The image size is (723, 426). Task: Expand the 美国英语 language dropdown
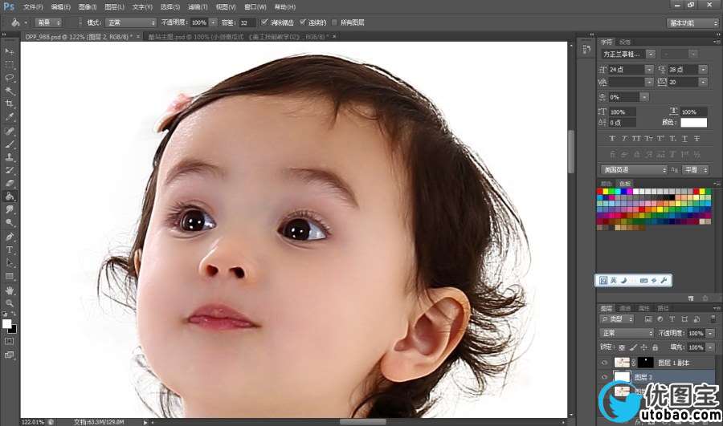pyautogui.click(x=634, y=170)
